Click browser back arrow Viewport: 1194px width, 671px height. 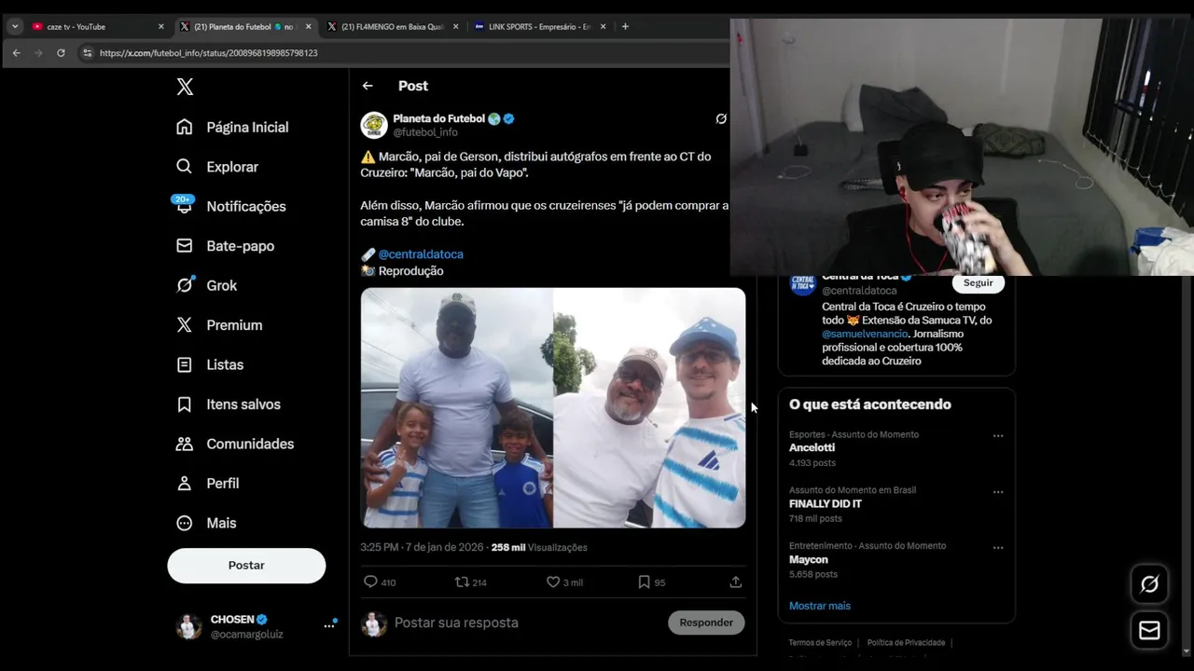[16, 53]
